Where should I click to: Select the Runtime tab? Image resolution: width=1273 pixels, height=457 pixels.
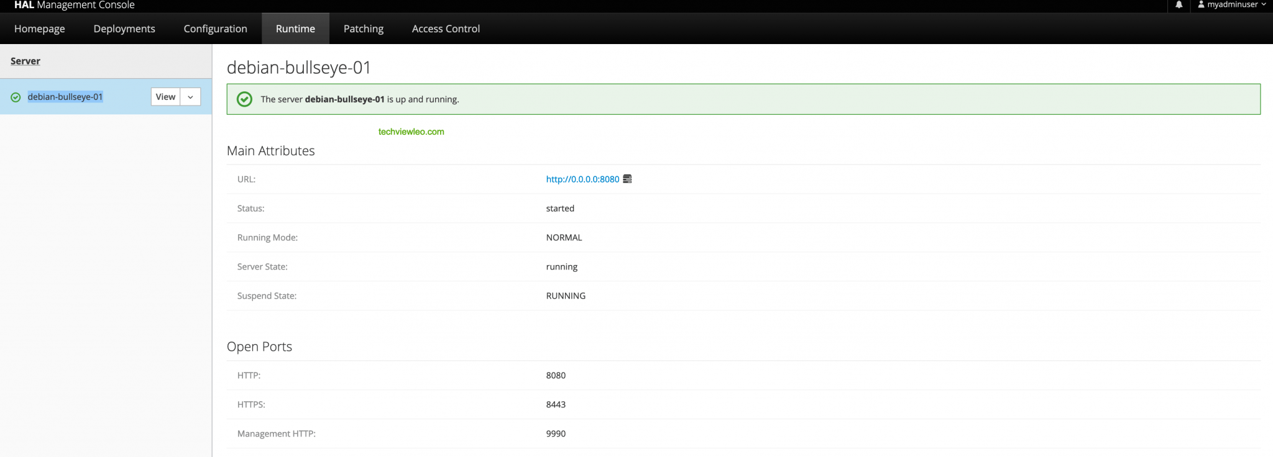coord(295,29)
